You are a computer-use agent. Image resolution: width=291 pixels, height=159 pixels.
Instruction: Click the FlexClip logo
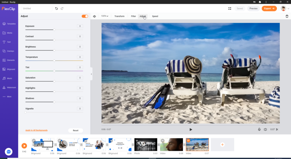[8, 9]
